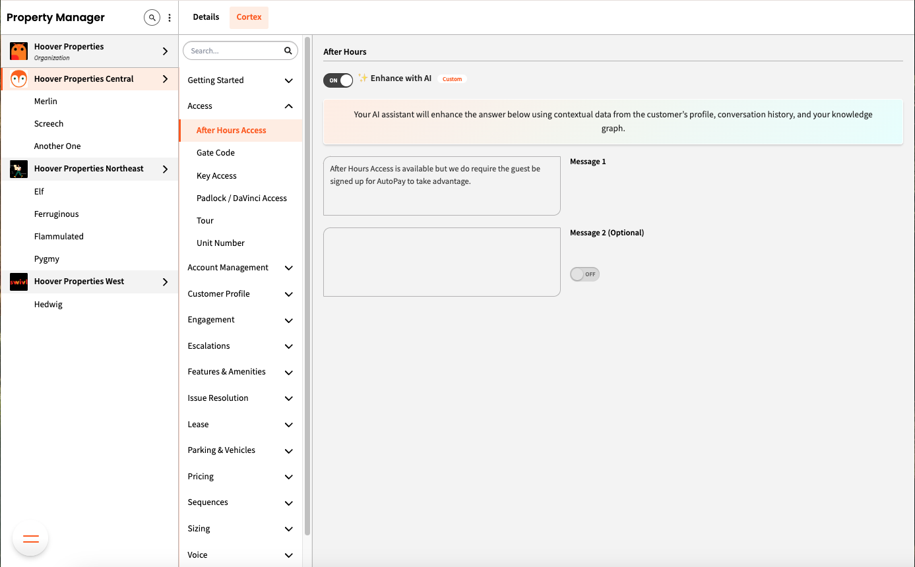Turn off the Enhance with AI toggle
Viewport: 915px width, 567px height.
pyautogui.click(x=338, y=80)
